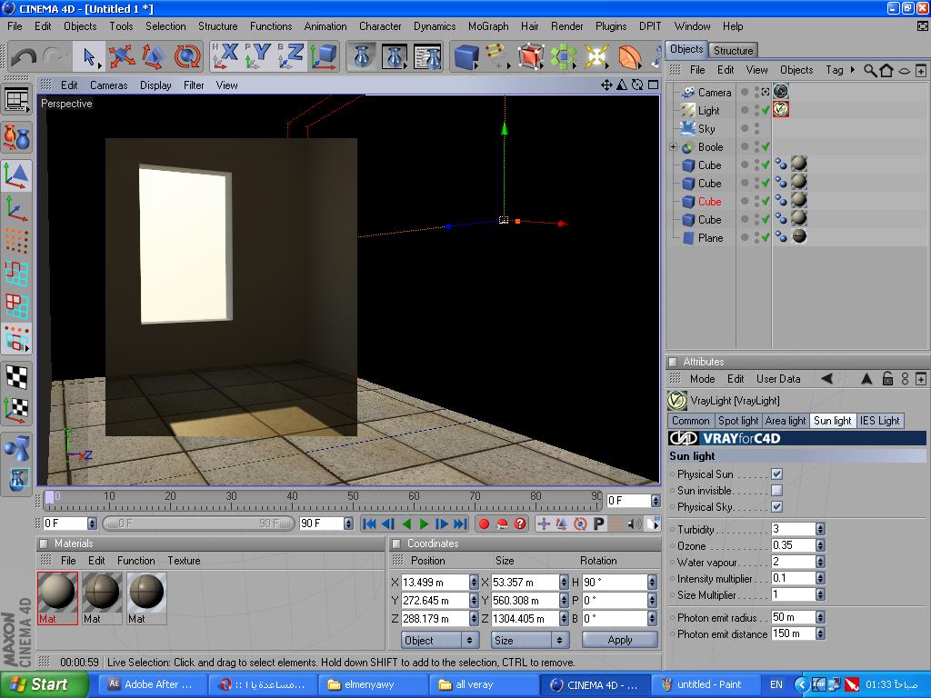Open the spline drawing tools icon

(x=497, y=57)
